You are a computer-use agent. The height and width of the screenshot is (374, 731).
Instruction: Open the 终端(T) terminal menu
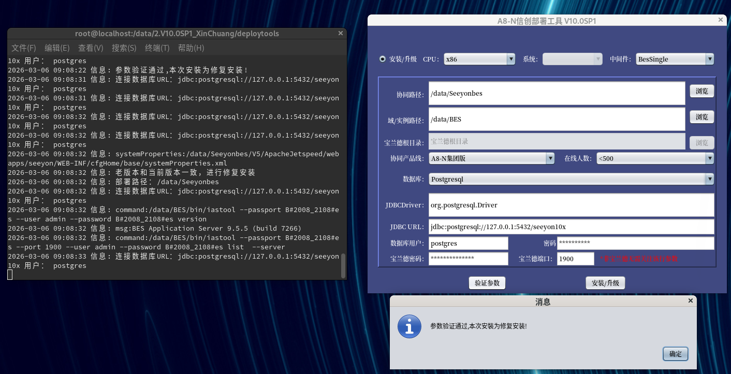click(x=157, y=48)
